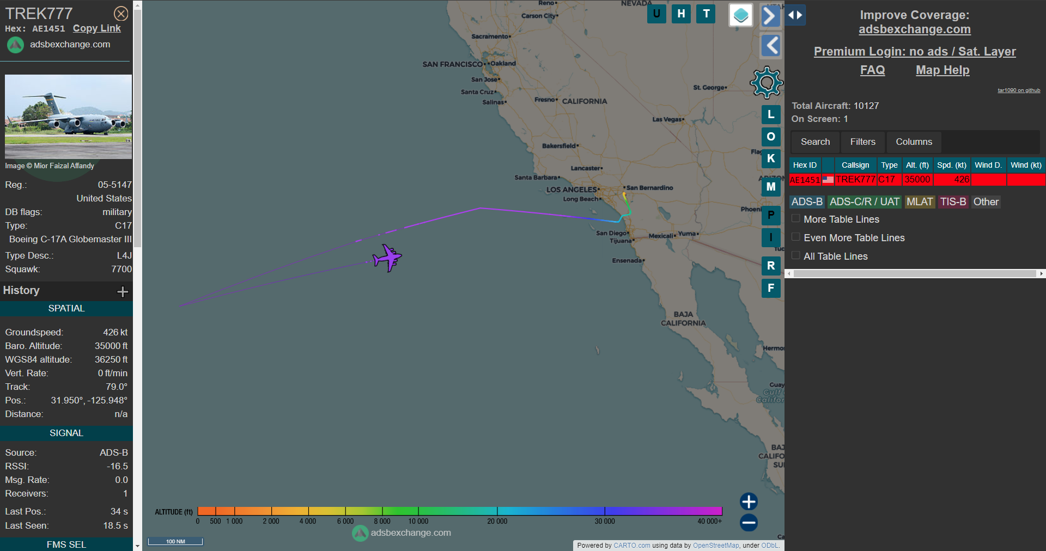Click the squawk value 7700
Screen dimensions: 1046x551
click(121, 270)
